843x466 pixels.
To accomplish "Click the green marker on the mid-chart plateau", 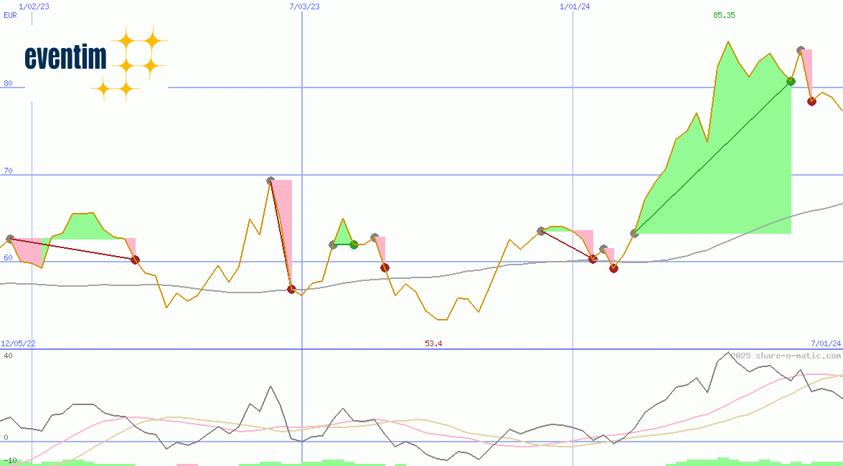I will tap(353, 244).
